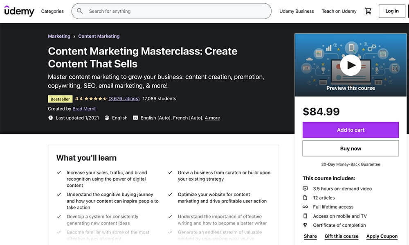The image size is (409, 245).
Task: Click the globe icon beside English
Action: point(107,118)
